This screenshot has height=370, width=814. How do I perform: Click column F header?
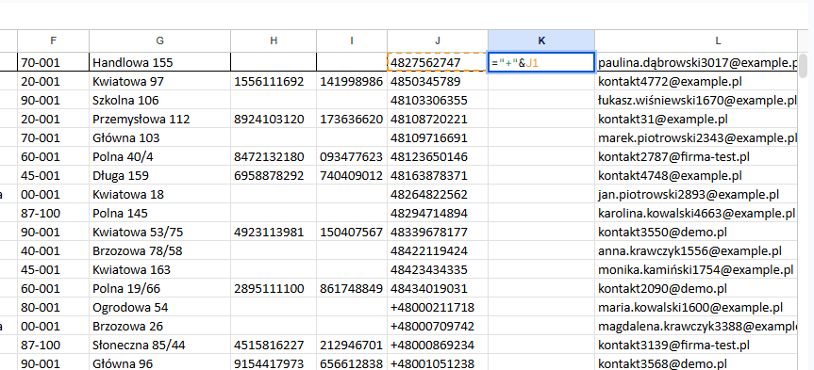53,40
